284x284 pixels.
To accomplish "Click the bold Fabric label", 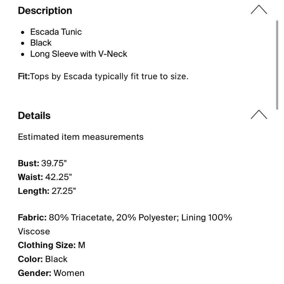I will point(32,218).
